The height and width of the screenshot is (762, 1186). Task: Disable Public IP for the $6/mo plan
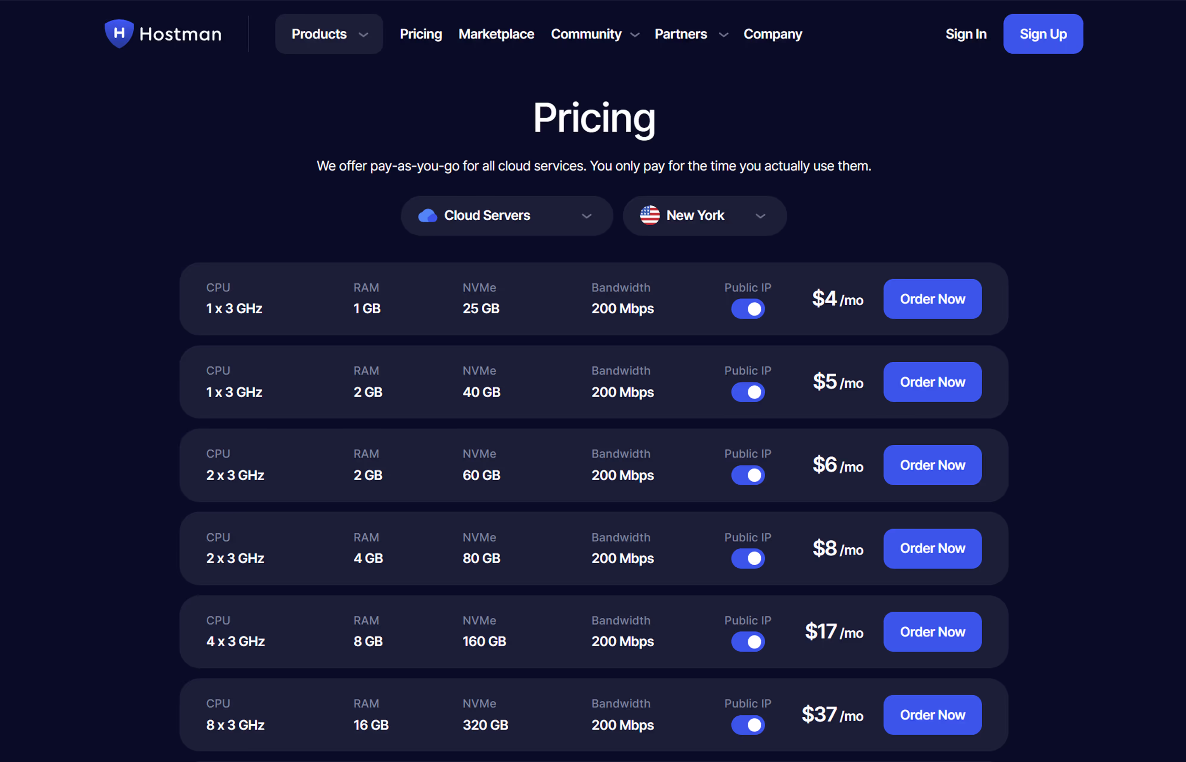pyautogui.click(x=748, y=475)
